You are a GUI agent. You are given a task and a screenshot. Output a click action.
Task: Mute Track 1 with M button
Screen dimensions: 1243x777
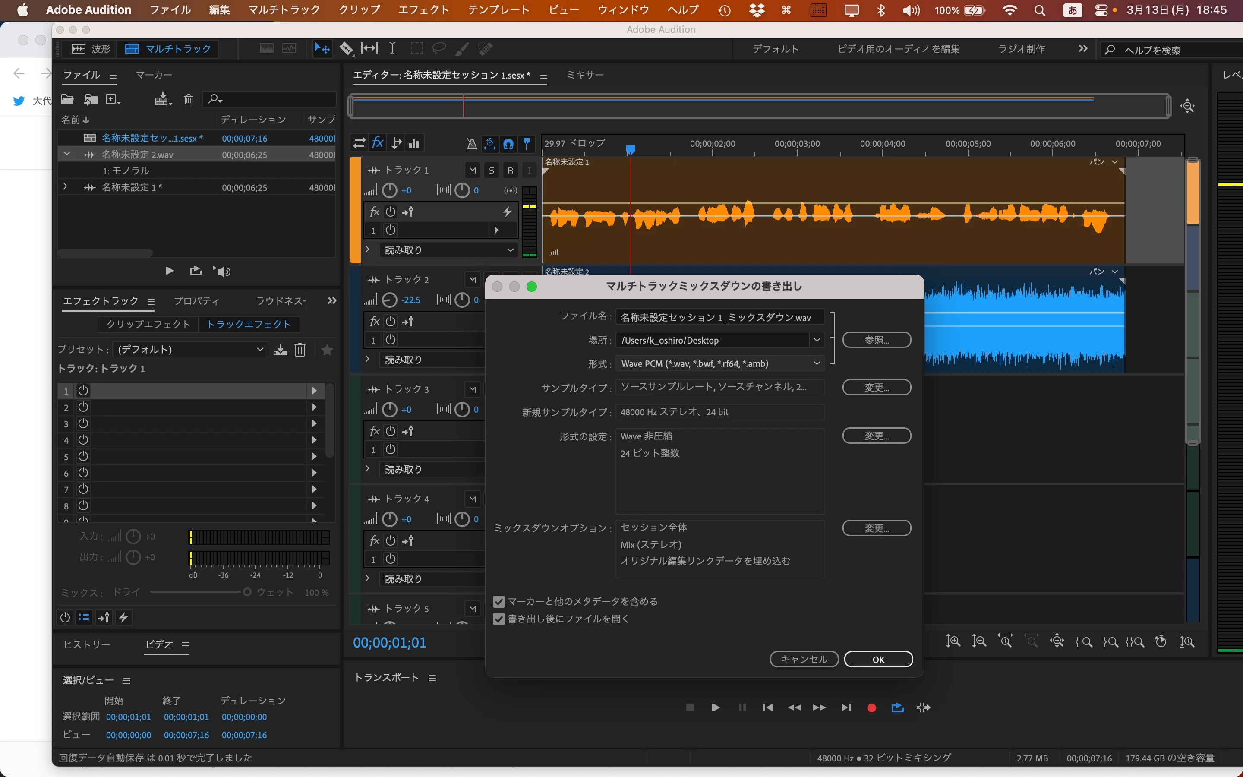point(473,170)
